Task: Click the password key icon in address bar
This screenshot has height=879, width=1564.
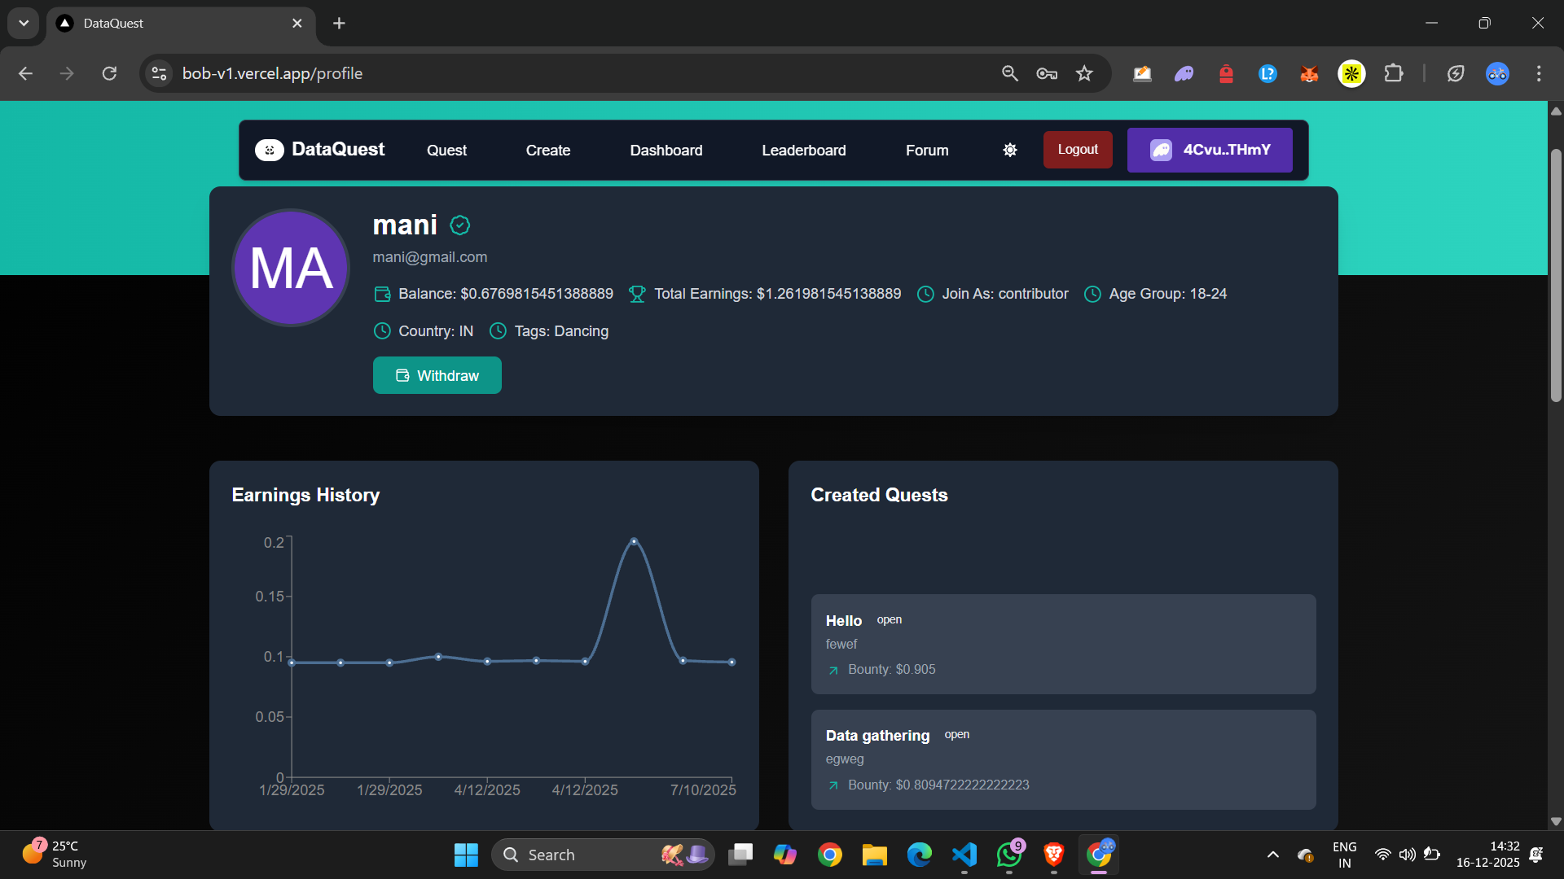Action: [1047, 73]
